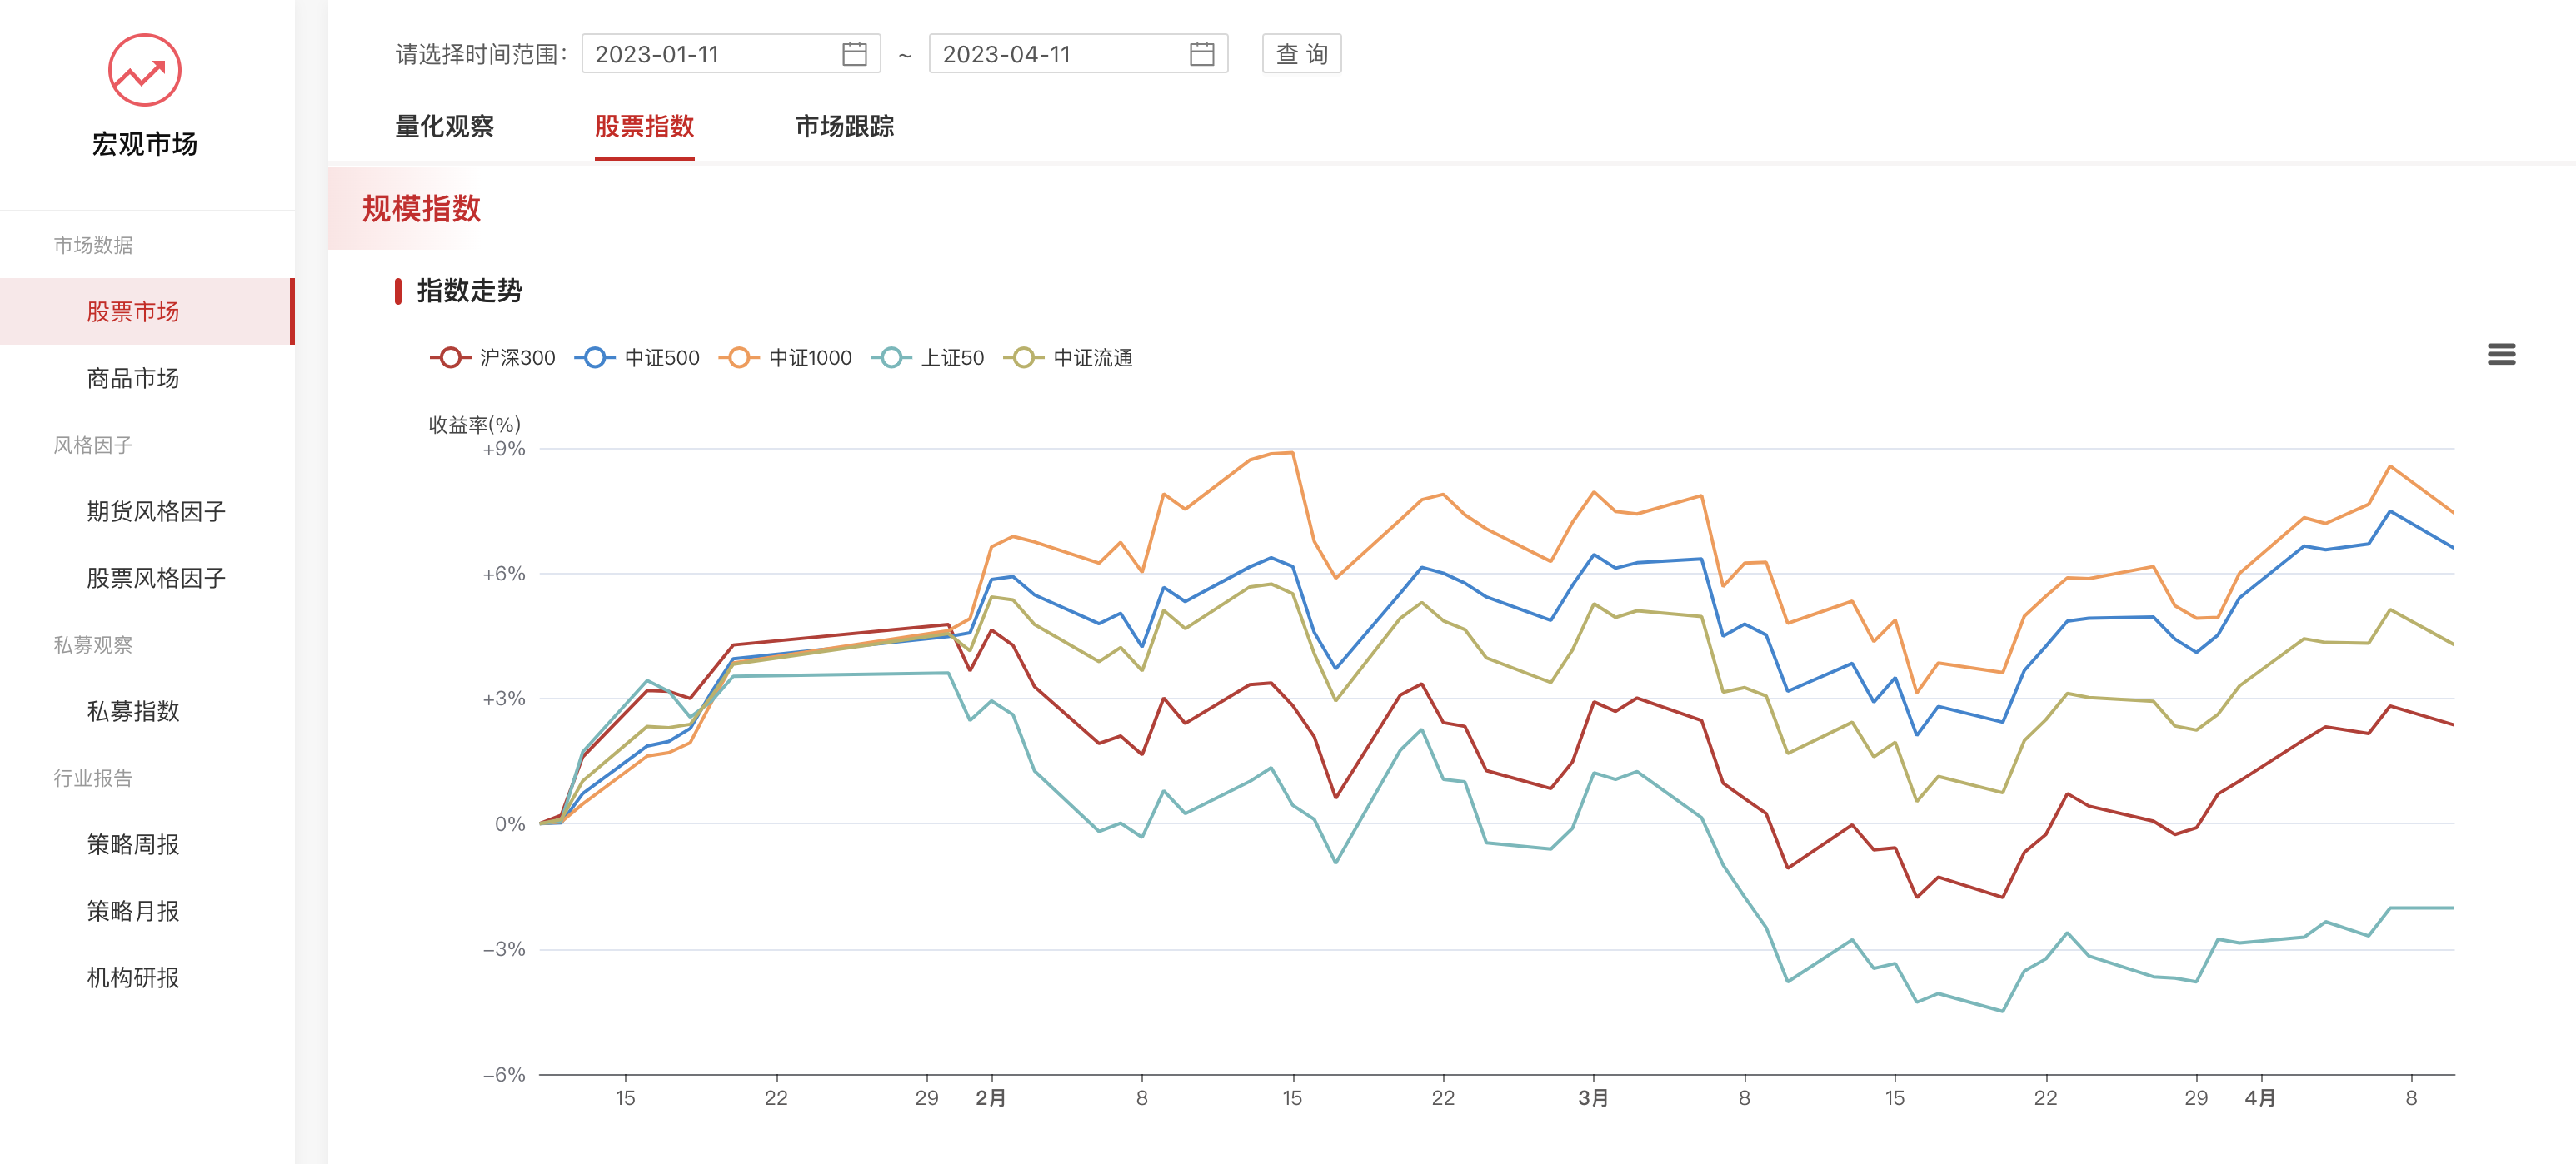Click the 查询 button

(x=1301, y=54)
